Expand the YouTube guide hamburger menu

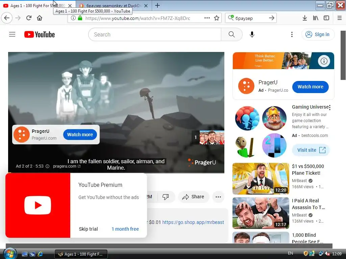[12, 34]
